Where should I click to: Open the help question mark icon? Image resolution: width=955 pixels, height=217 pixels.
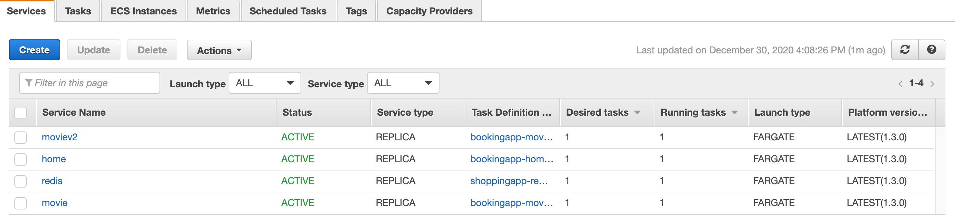coord(932,50)
